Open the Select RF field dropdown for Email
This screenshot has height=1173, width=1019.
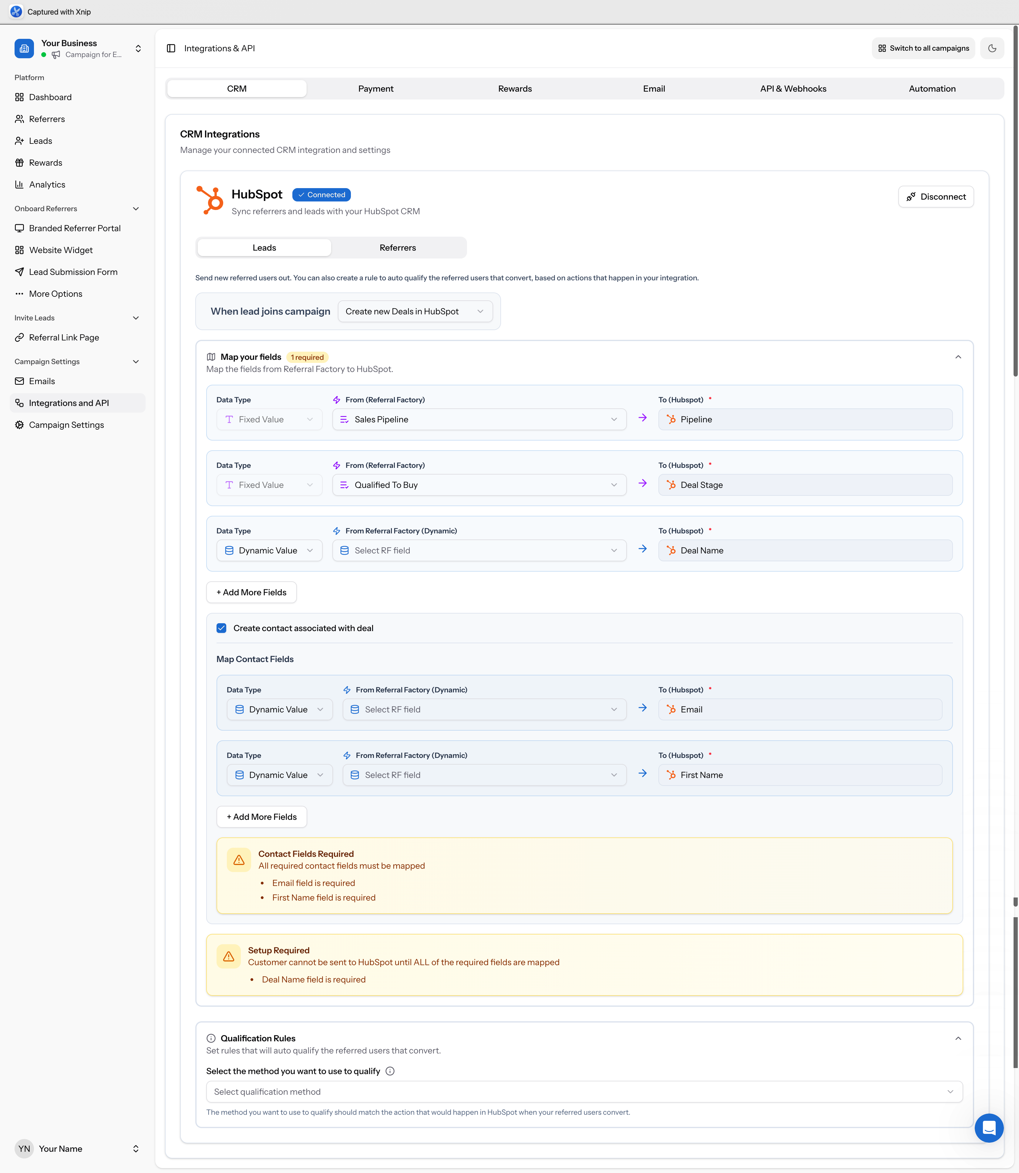click(484, 709)
